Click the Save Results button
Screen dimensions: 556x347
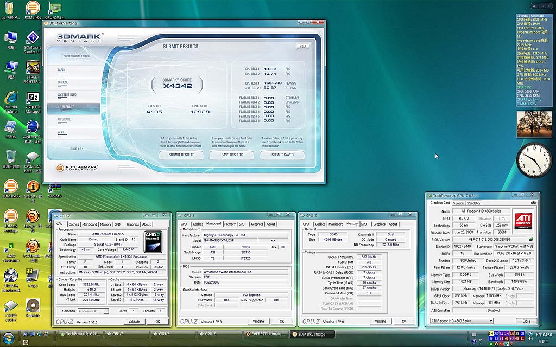pos(232,155)
